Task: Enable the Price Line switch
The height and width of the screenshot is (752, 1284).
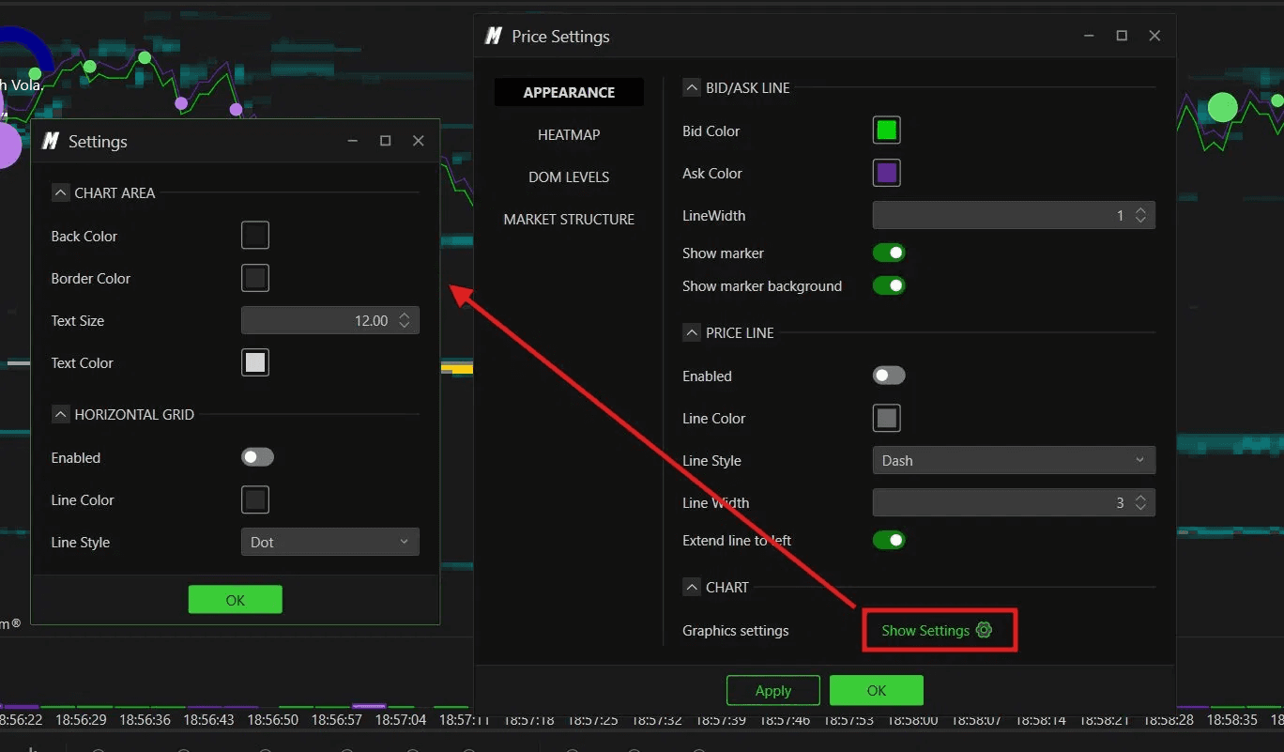Action: pyautogui.click(x=889, y=376)
